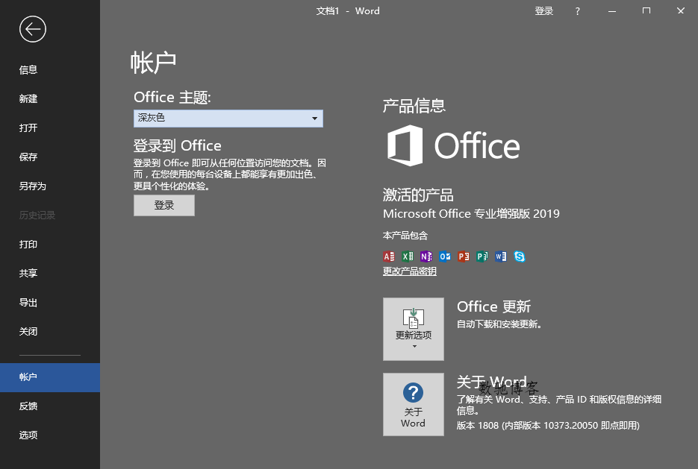The image size is (698, 469).
Task: Click the 更改产品密钥 link
Action: pyautogui.click(x=410, y=271)
